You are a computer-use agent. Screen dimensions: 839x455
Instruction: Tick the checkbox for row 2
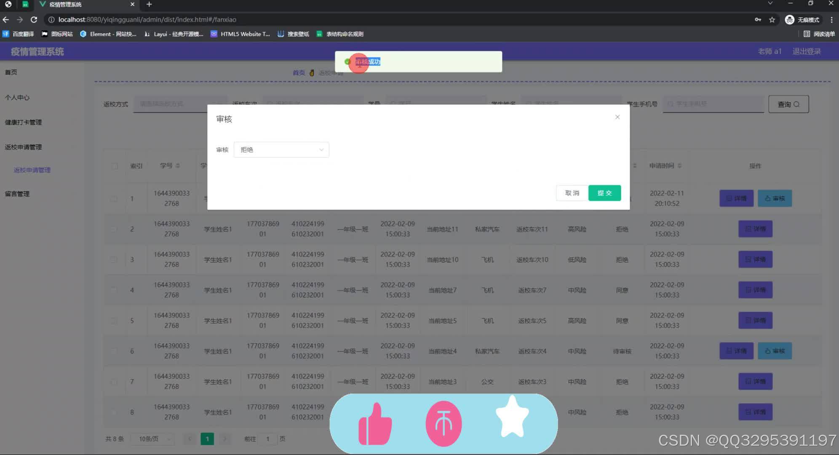[114, 229]
